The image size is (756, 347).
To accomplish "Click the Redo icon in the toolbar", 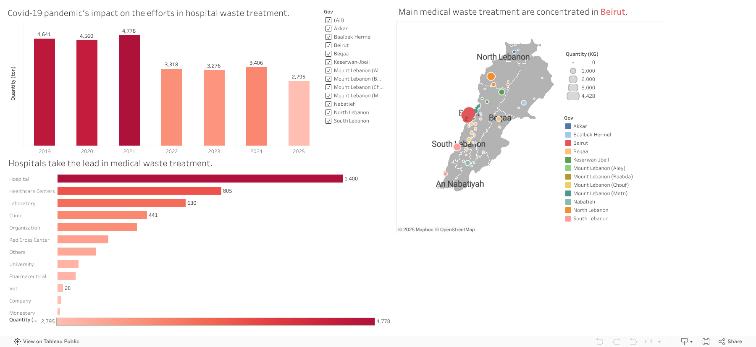I will tap(616, 341).
